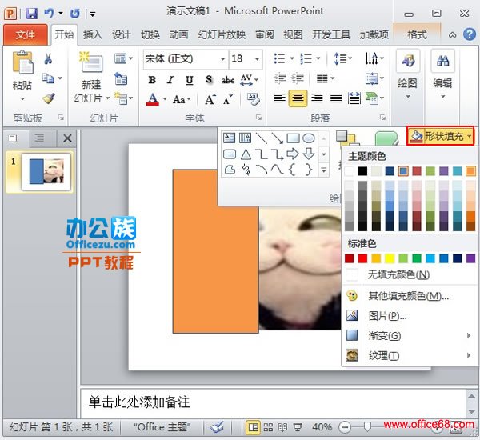This screenshot has height=440, width=480.
Task: Pick standard purple color swatch
Action: coord(470,258)
